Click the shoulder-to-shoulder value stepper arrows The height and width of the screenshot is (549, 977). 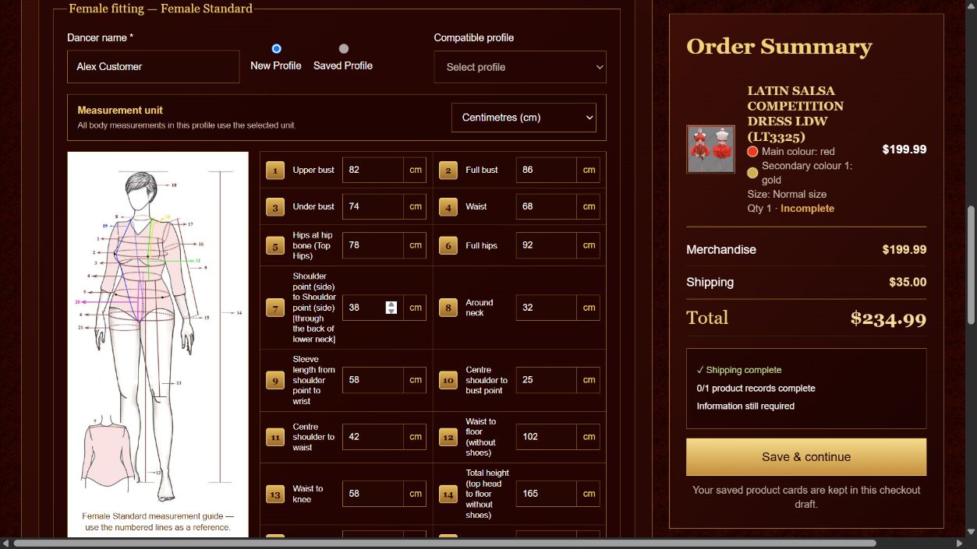pyautogui.click(x=391, y=308)
